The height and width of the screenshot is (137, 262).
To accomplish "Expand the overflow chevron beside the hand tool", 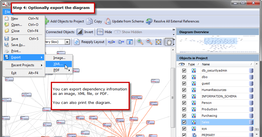I will coord(174,40).
